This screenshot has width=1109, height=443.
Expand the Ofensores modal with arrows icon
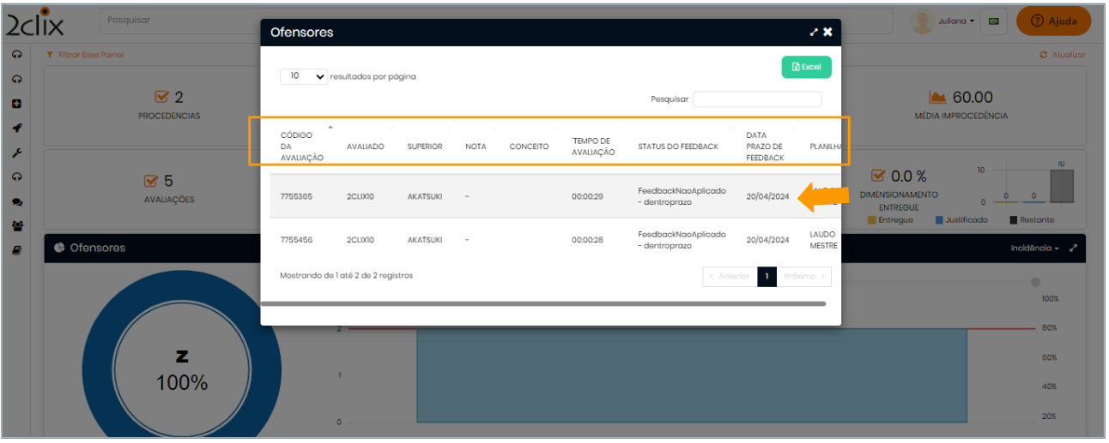(814, 33)
